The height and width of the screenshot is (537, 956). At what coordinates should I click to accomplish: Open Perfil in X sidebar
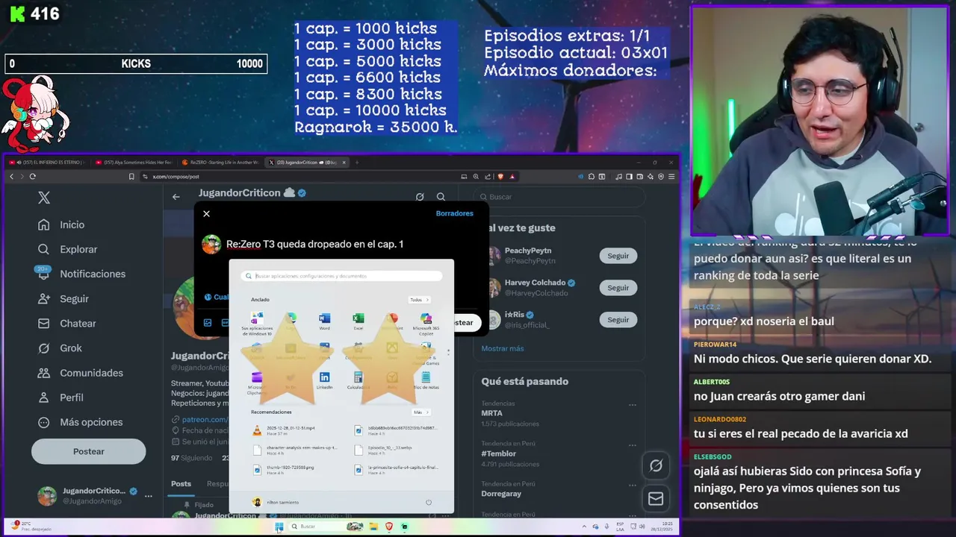tap(62, 397)
